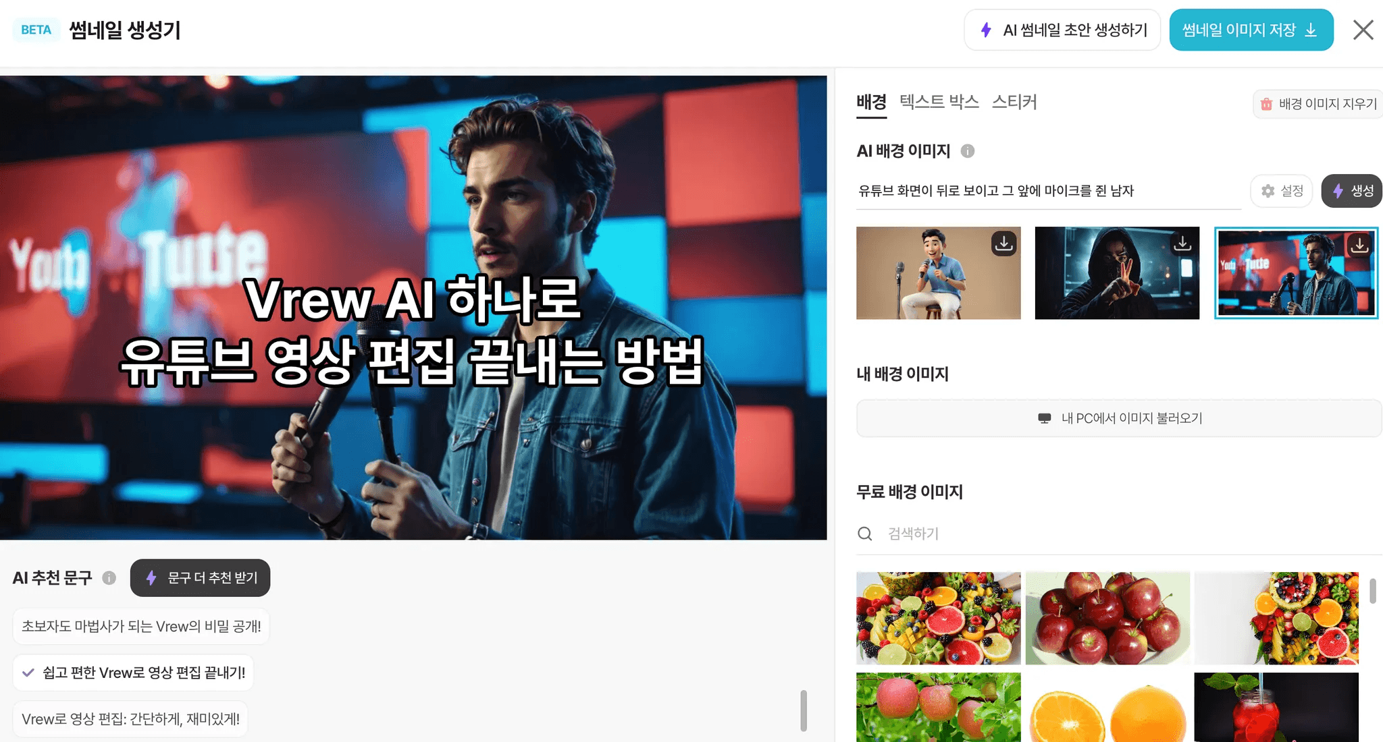This screenshot has height=742, width=1383.
Task: Click the free images list scrollbar
Action: pos(1373,591)
